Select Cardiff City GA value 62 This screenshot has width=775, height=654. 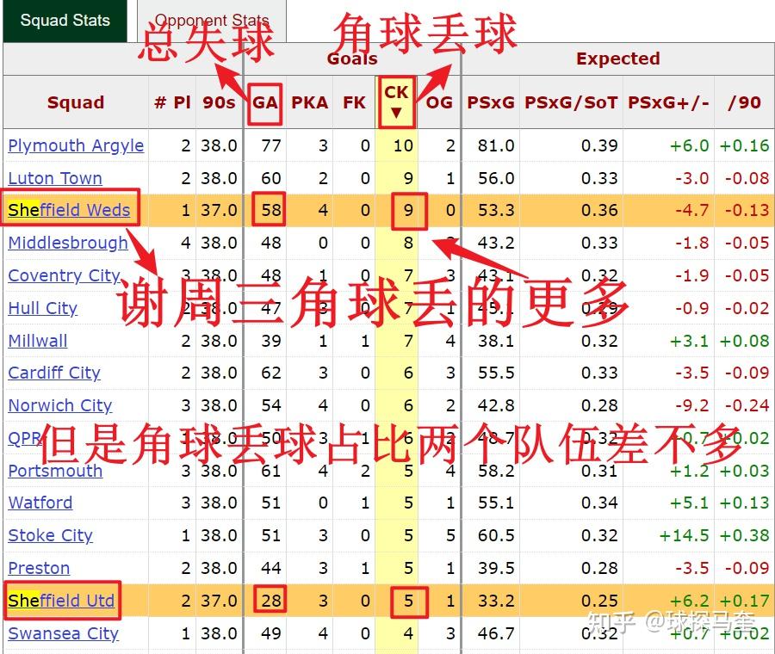[x=271, y=373]
